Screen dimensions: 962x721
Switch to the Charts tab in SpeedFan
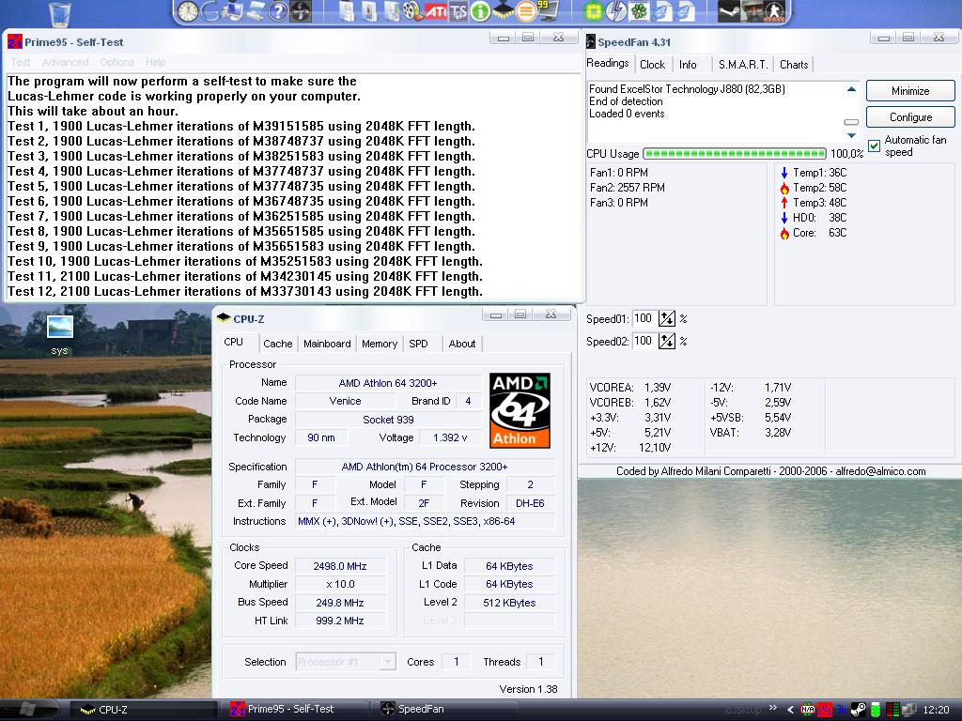pyautogui.click(x=794, y=65)
